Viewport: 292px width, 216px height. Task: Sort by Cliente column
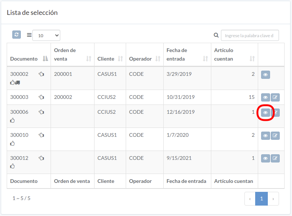pyautogui.click(x=110, y=55)
